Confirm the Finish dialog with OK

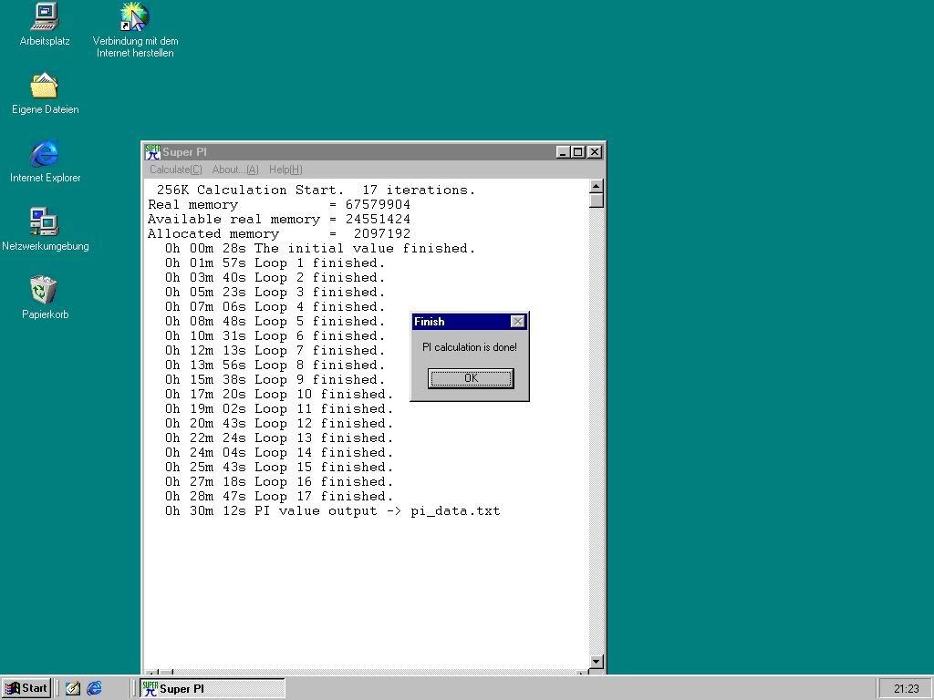pyautogui.click(x=471, y=378)
